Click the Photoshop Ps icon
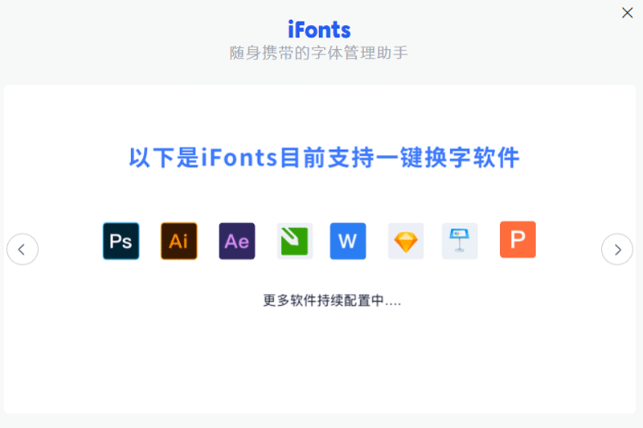The width and height of the screenshot is (643, 428). point(121,241)
